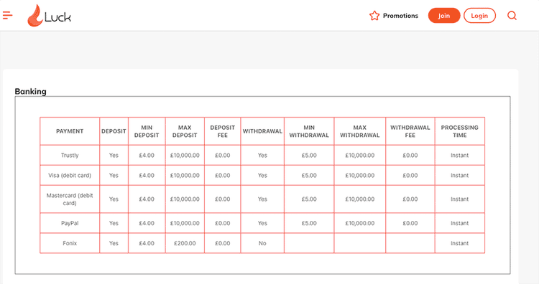
Task: Click Trustly max deposit £10,000.00
Action: coord(185,155)
